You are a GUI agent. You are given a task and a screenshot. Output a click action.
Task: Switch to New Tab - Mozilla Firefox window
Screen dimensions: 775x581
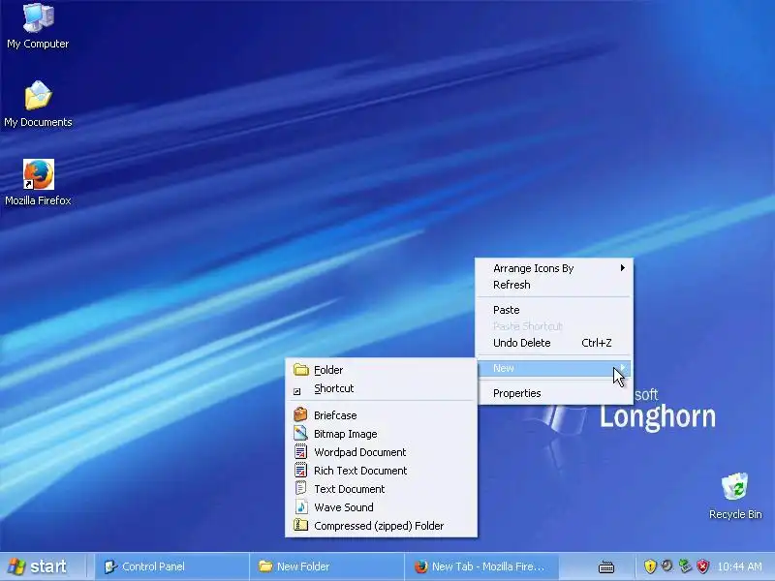tap(481, 566)
